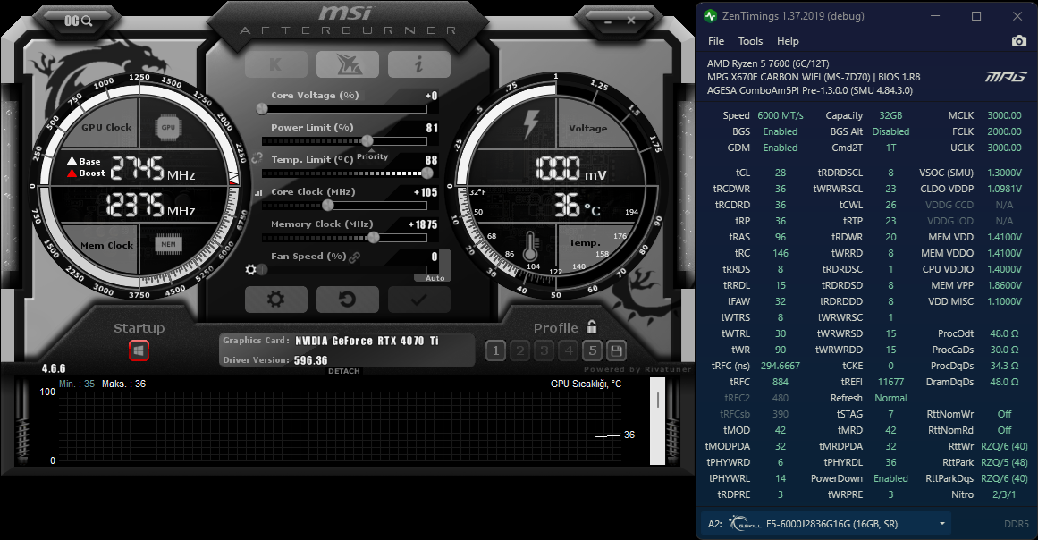Viewport: 1038px width, 540px height.
Task: Click the PowerDown Enabled value
Action: (x=891, y=478)
